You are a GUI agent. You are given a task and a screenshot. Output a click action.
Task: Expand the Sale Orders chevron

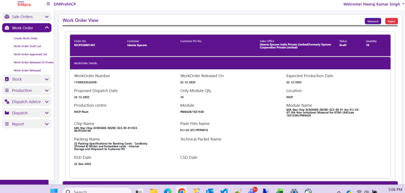tap(47, 17)
